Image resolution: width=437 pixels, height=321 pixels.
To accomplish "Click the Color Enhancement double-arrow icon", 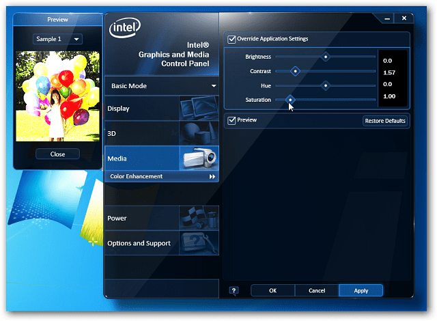I will click(x=212, y=177).
